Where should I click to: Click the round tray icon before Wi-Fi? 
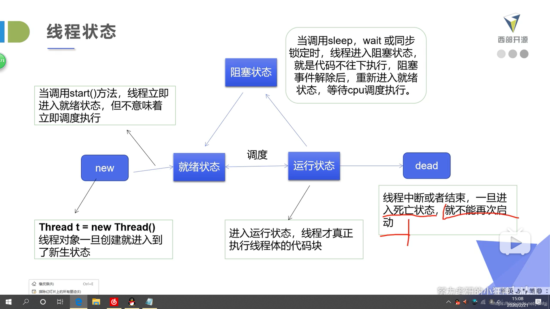475,302
